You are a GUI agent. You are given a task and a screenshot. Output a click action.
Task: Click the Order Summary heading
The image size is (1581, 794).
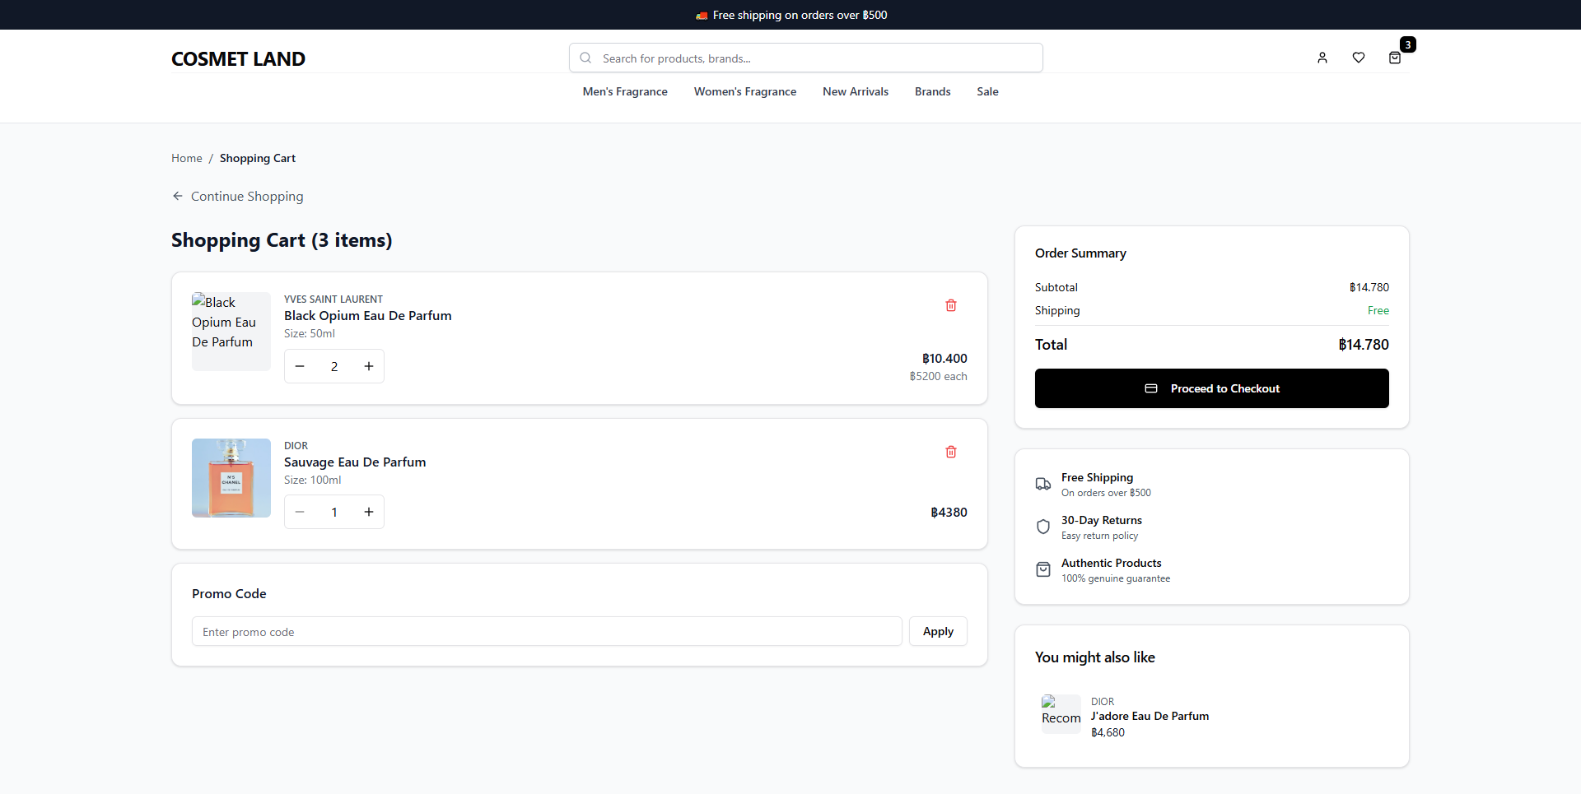point(1080,253)
